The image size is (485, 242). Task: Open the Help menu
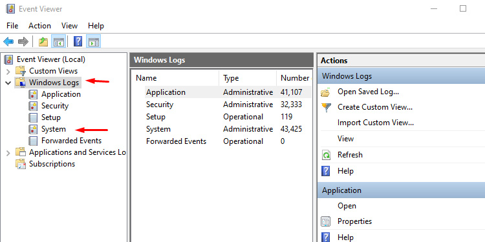coord(96,26)
